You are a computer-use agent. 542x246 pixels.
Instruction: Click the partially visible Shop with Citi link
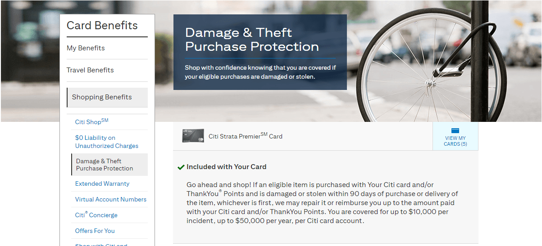(x=101, y=244)
